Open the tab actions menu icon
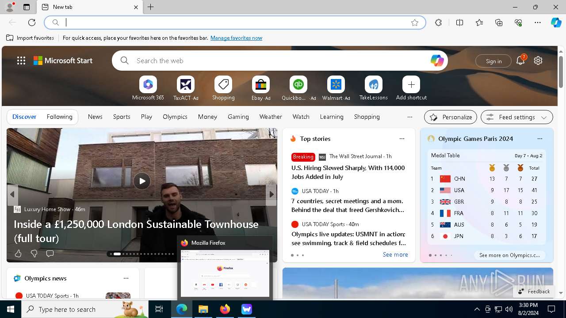The height and width of the screenshot is (318, 566). pos(27,7)
